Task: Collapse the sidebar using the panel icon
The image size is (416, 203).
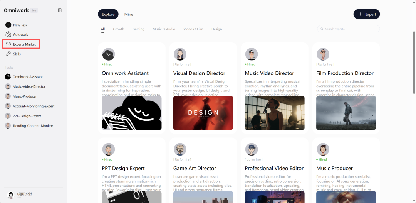Action: tap(60, 10)
